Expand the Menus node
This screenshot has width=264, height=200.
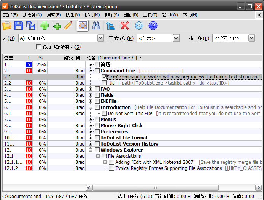tap(90, 119)
